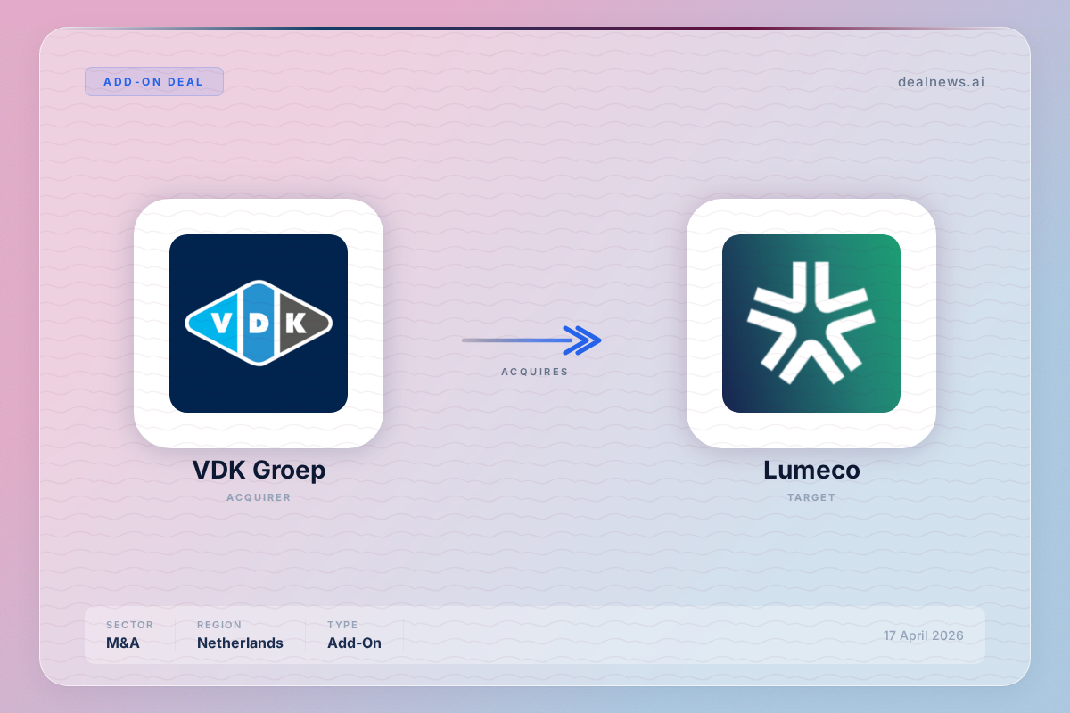This screenshot has height=713, width=1070.
Task: Click the SECTOR heading in footer
Action: pyautogui.click(x=129, y=625)
